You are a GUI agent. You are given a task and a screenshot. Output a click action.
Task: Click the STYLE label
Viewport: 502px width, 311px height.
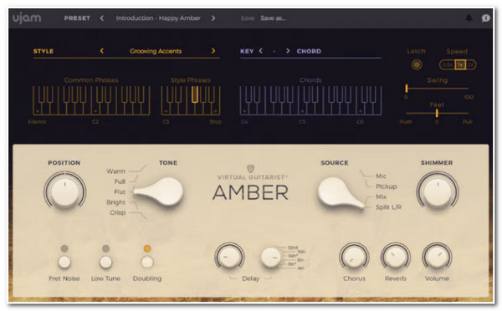tap(44, 51)
